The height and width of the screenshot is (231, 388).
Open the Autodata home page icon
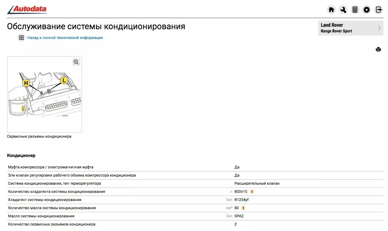tap(331, 10)
